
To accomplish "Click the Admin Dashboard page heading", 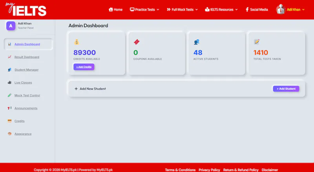I will tap(88, 26).
